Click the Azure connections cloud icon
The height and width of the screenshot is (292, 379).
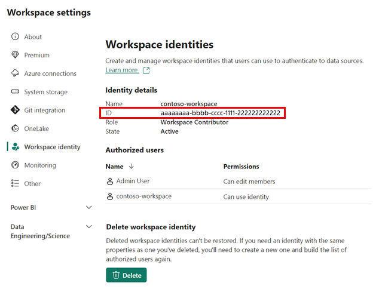tap(16, 74)
